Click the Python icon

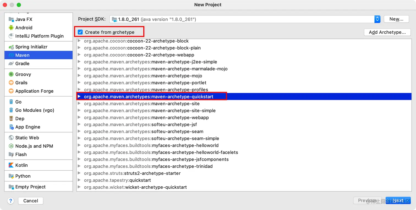tap(11, 176)
